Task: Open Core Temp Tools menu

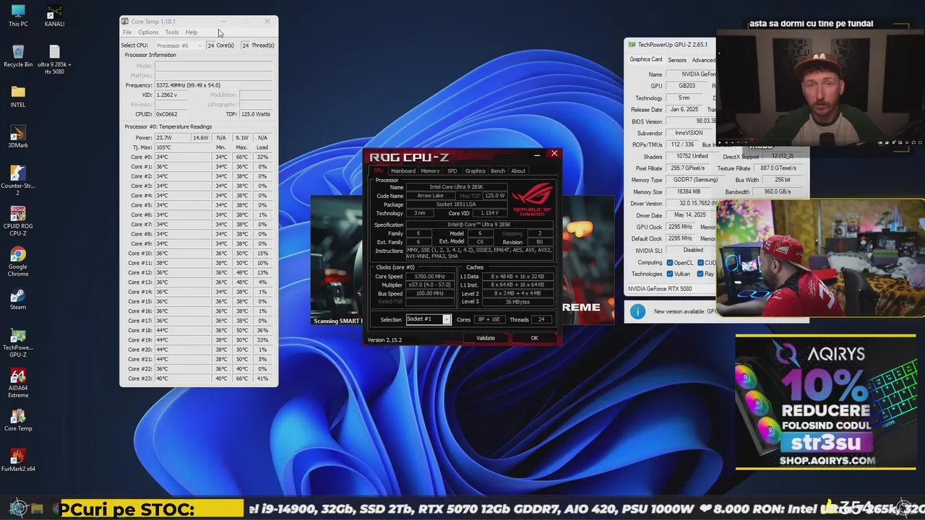Action: (172, 32)
